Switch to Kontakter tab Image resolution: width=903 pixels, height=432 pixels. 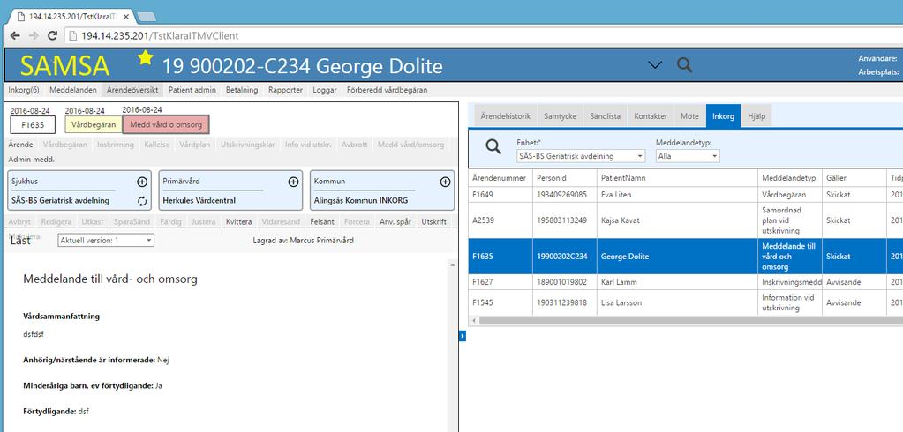point(651,116)
